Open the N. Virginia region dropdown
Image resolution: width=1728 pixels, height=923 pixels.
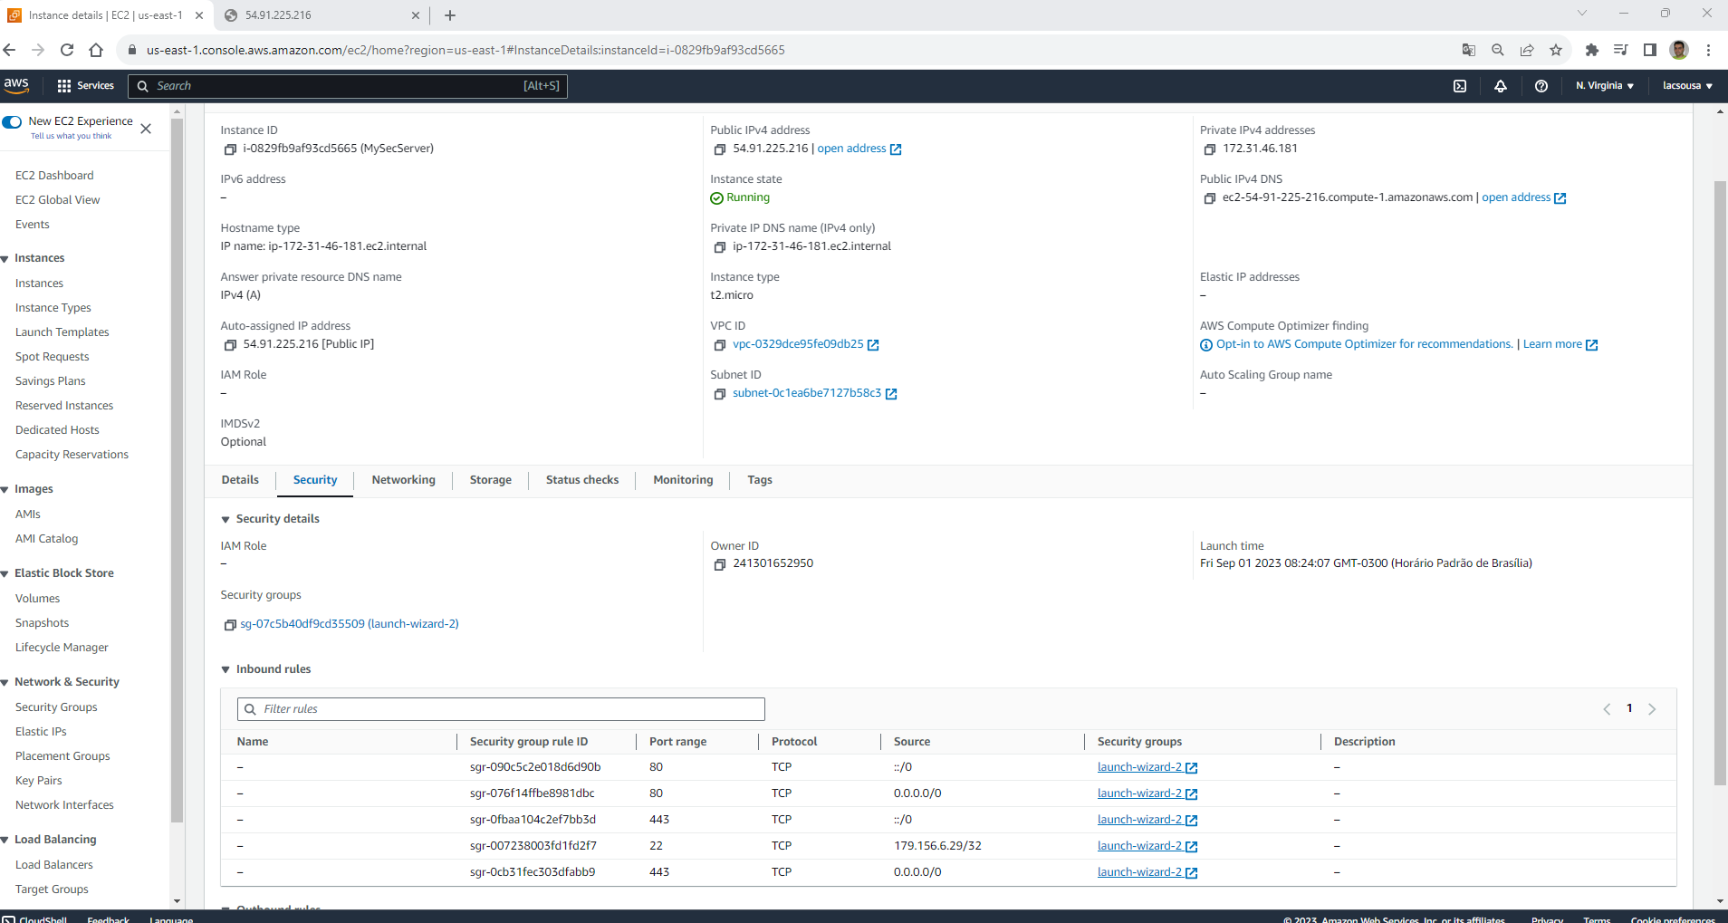(1605, 86)
